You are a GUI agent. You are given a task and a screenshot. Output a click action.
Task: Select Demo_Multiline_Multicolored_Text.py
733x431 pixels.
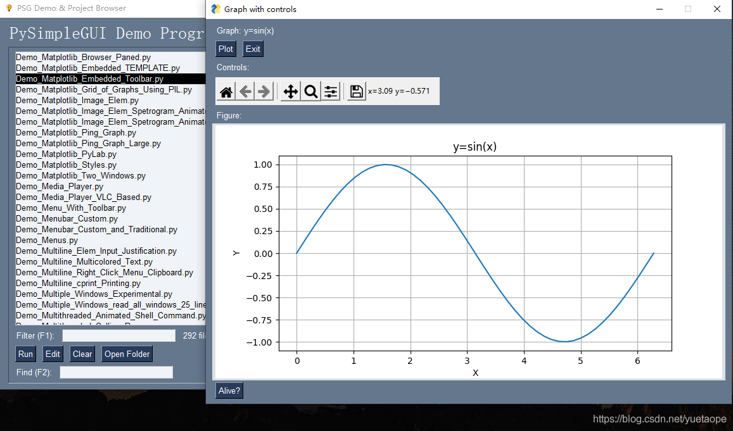point(110,262)
